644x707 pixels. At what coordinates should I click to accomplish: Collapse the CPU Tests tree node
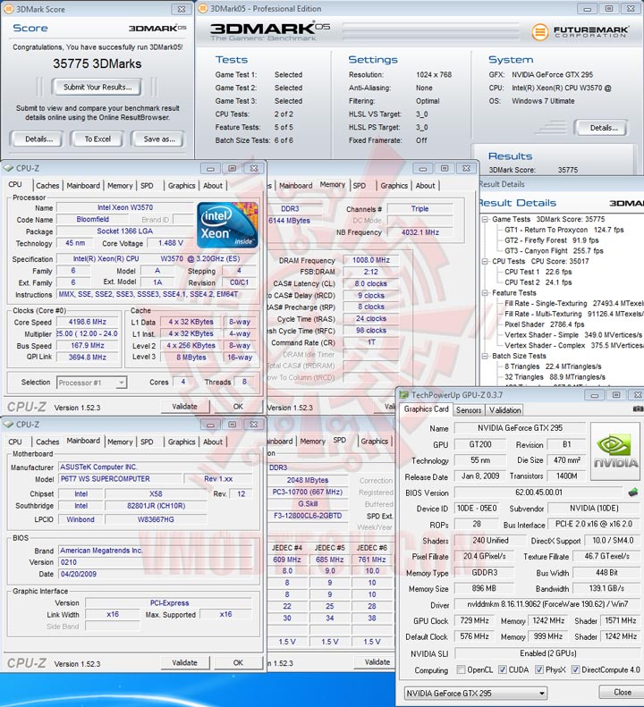(485, 261)
